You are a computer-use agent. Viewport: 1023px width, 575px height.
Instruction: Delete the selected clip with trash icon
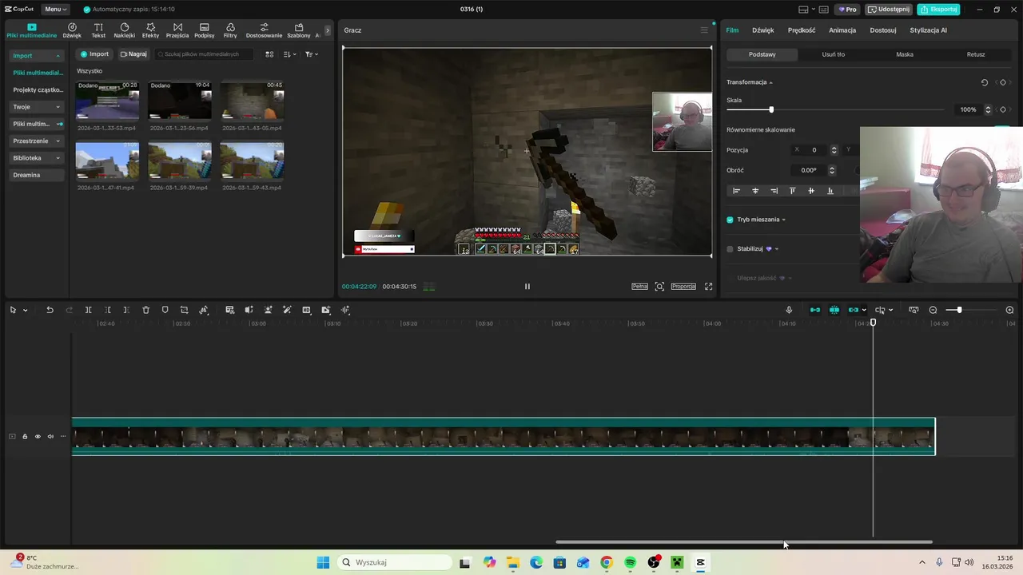tap(145, 310)
